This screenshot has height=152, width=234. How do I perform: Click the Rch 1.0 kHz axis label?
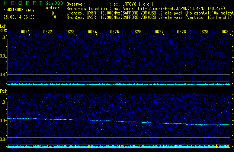[3, 102]
